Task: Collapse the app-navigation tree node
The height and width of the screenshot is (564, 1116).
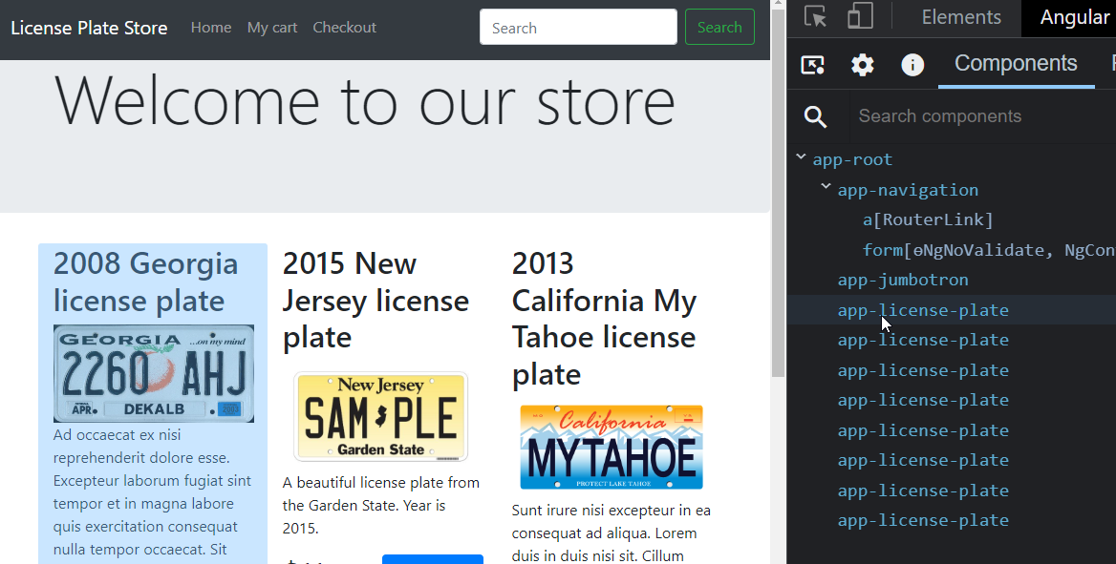Action: point(826,187)
